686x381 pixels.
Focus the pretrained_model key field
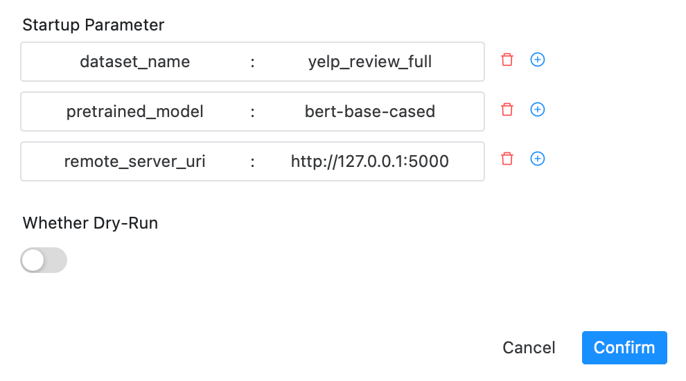click(135, 112)
